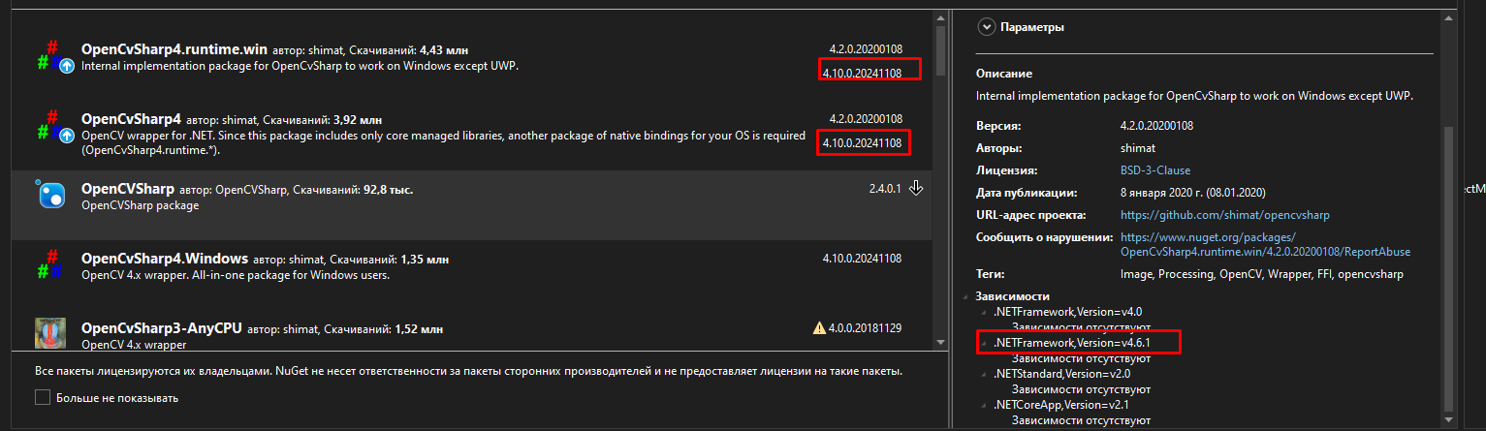Select the .NETCoreApp,Version=v2.1 tree item
This screenshot has height=431, width=1486.
[x=1061, y=405]
